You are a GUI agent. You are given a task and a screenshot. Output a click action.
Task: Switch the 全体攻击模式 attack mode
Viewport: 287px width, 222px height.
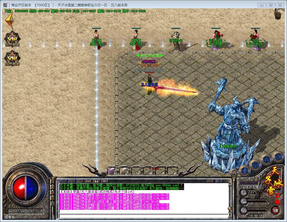click(x=252, y=187)
